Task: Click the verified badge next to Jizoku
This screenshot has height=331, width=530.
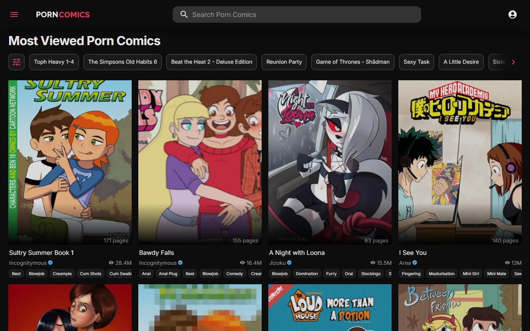Action: pyautogui.click(x=289, y=263)
